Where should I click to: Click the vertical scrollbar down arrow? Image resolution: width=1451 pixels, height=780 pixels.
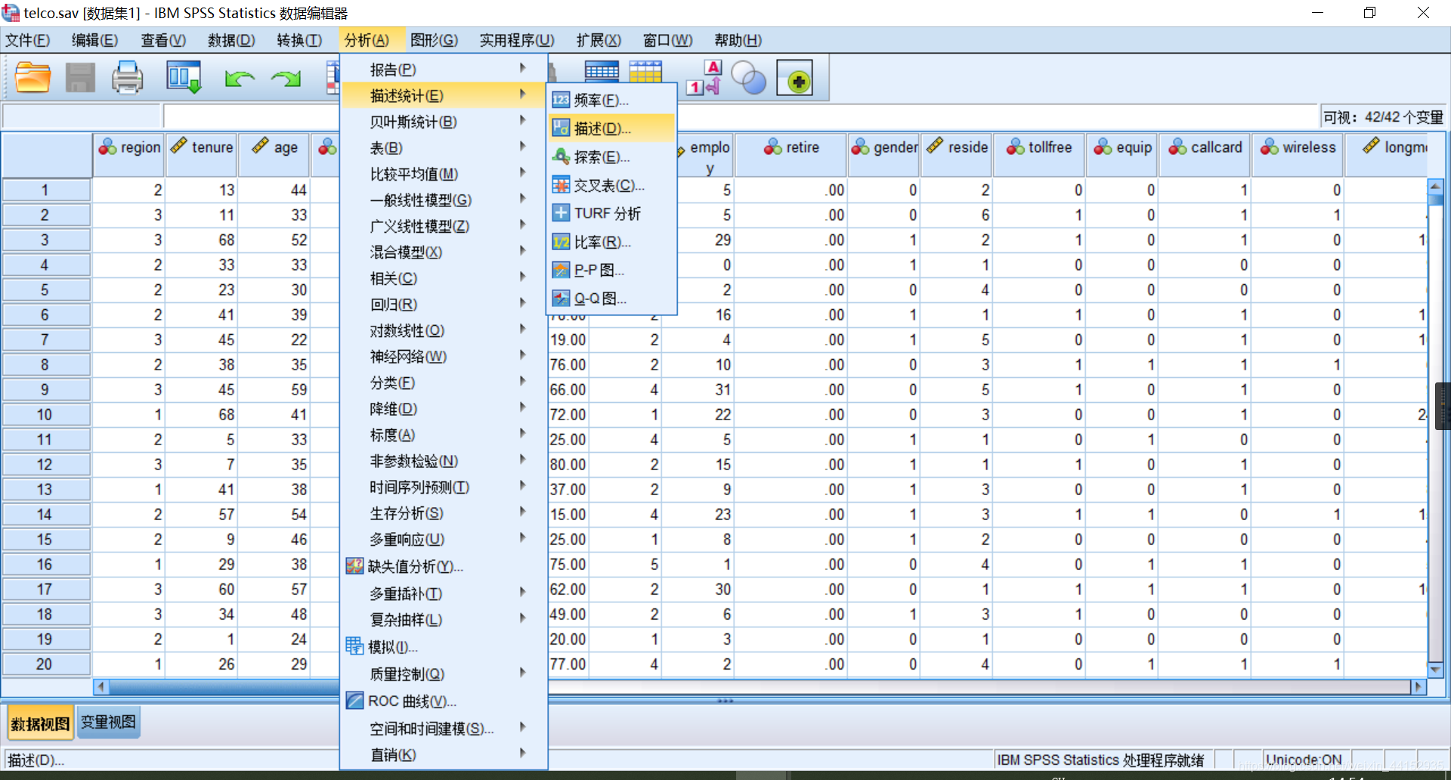(x=1435, y=670)
